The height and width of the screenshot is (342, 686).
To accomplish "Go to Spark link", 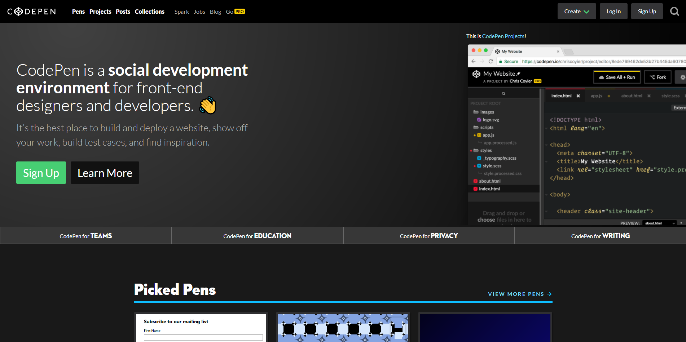I will pos(182,12).
